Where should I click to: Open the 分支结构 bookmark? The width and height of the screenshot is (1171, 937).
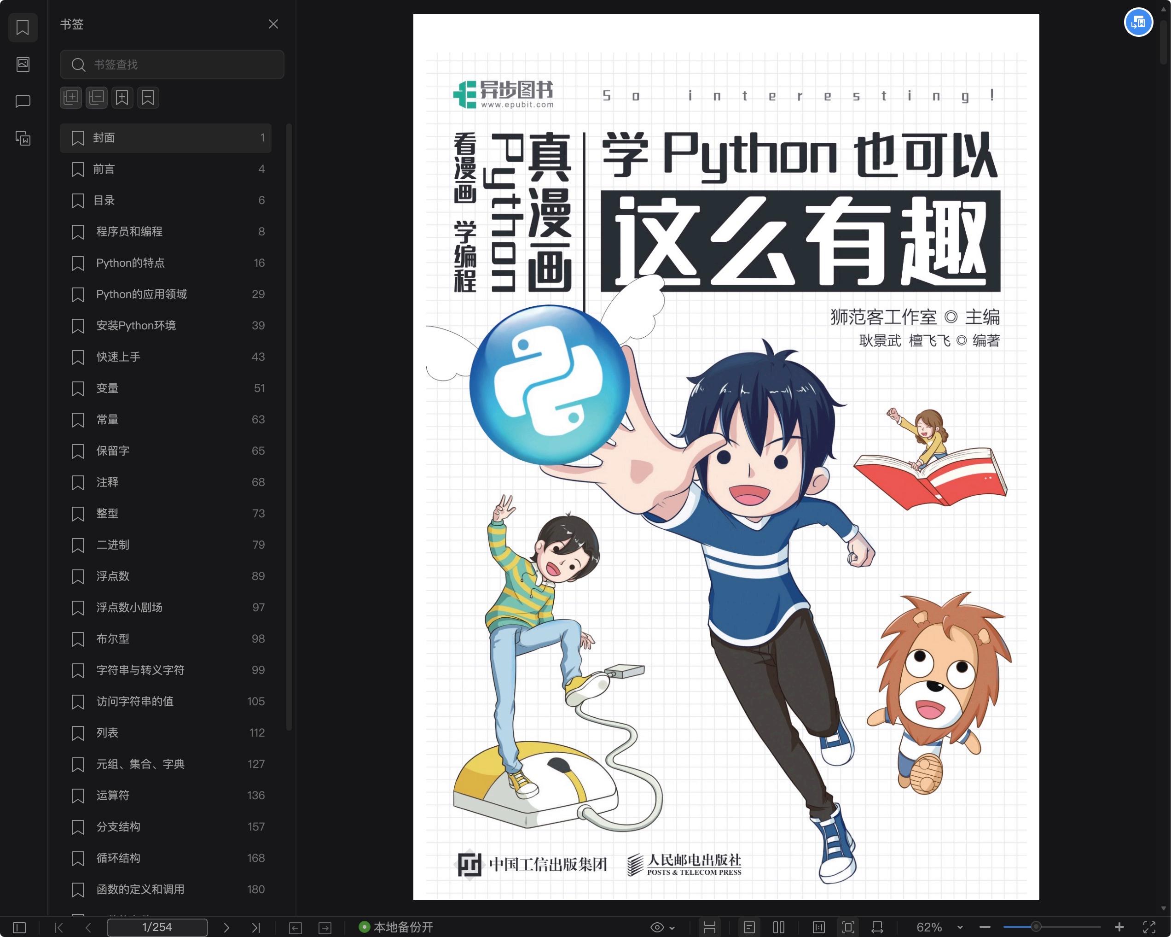166,827
